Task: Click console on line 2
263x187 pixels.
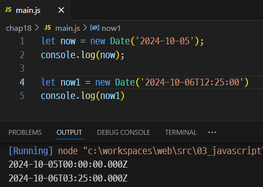Action: [58, 55]
